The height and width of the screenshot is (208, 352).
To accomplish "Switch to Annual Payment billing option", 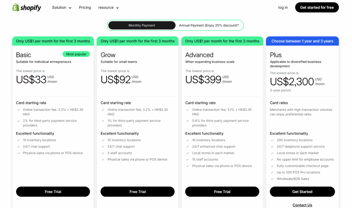I will click(x=209, y=25).
